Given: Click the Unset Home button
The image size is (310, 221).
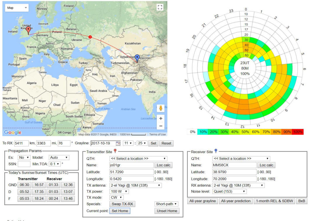Looking at the screenshot, I should [167, 211].
